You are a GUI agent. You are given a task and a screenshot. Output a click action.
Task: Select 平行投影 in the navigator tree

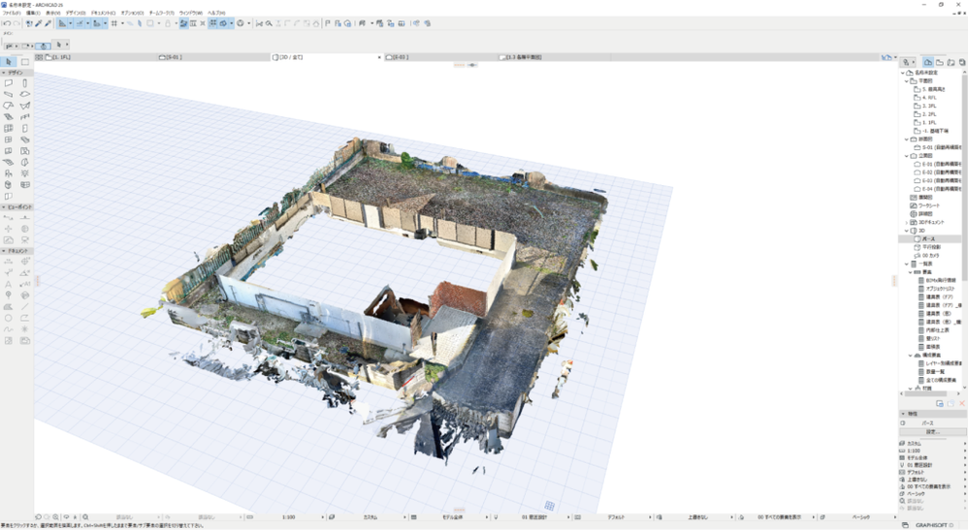click(932, 247)
